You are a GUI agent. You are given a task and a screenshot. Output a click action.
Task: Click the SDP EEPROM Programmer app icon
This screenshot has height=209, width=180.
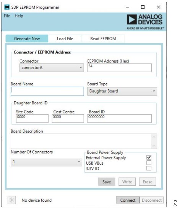click(x=7, y=7)
